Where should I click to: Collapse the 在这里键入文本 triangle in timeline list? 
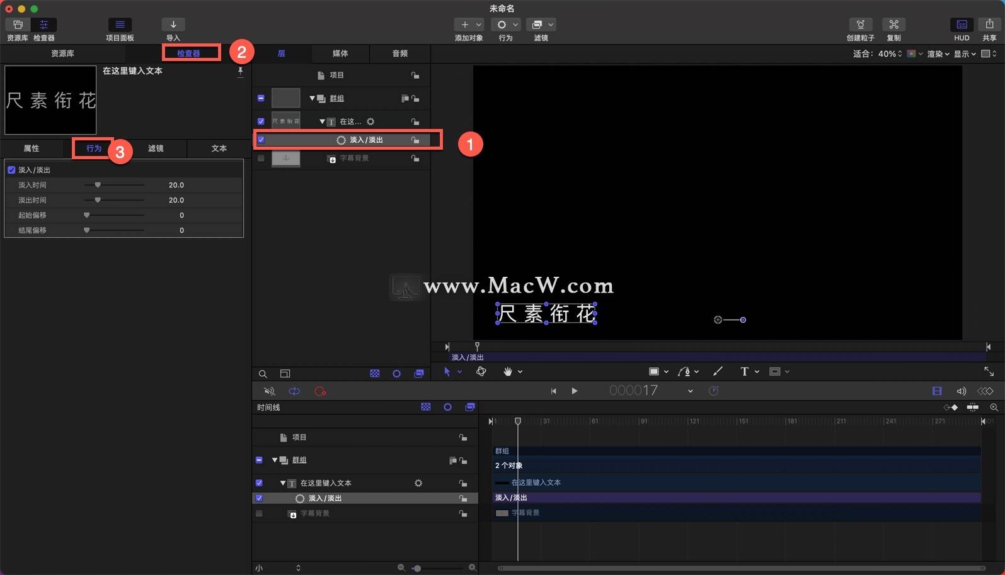pyautogui.click(x=283, y=483)
